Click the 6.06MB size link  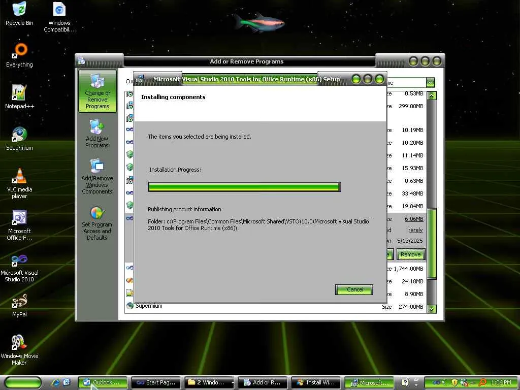point(414,218)
